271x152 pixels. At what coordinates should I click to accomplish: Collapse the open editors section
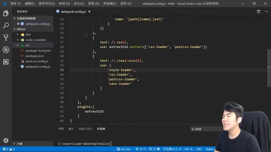pos(14,18)
